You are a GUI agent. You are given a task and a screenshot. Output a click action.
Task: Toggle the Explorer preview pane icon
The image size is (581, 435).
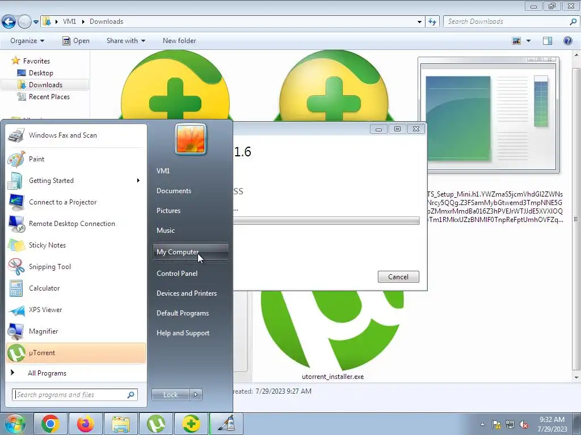(548, 41)
